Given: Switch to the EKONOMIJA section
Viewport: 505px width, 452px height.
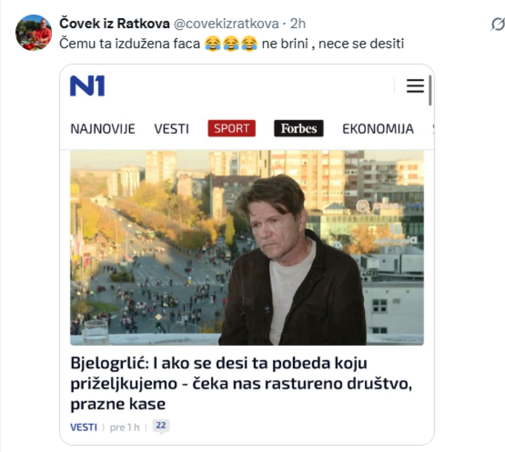Looking at the screenshot, I should pyautogui.click(x=378, y=129).
